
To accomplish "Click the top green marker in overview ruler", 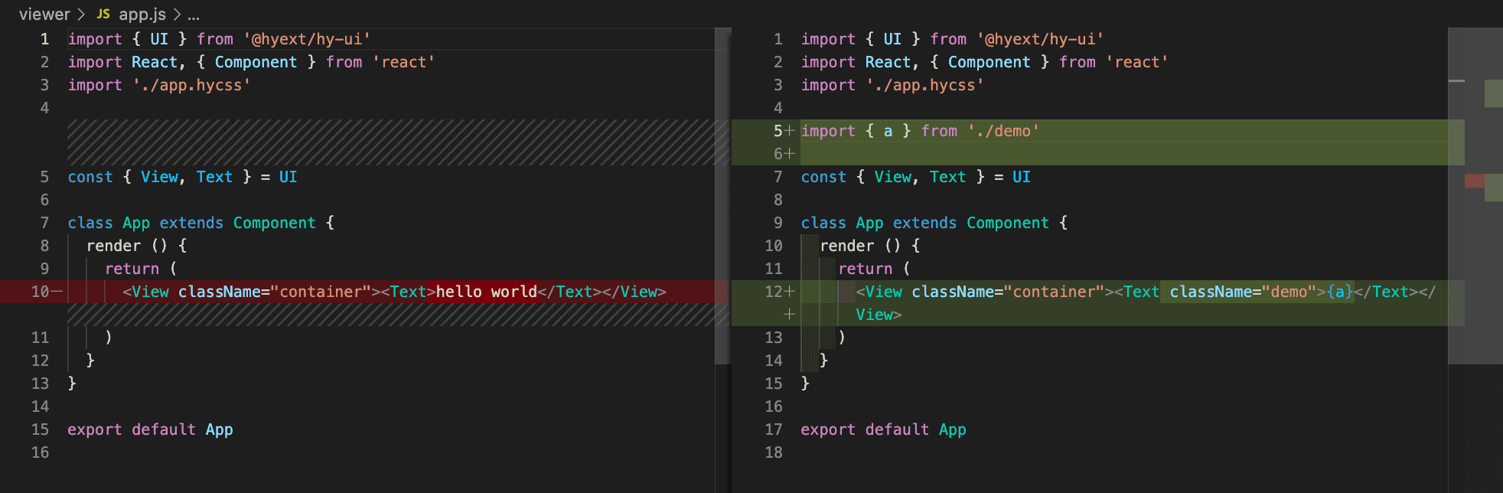I will pos(1493,93).
